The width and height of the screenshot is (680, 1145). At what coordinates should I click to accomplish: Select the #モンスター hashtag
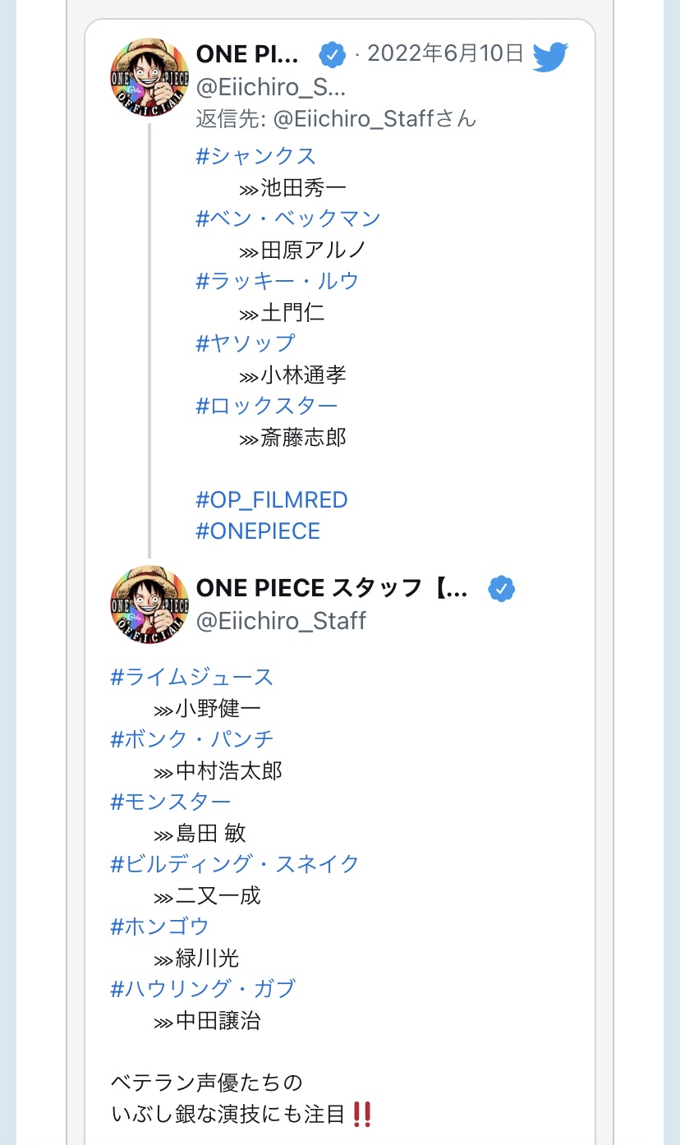(170, 802)
